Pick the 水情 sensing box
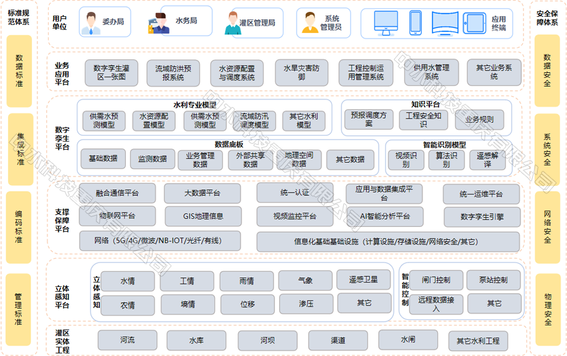The image size is (567, 356). [128, 281]
